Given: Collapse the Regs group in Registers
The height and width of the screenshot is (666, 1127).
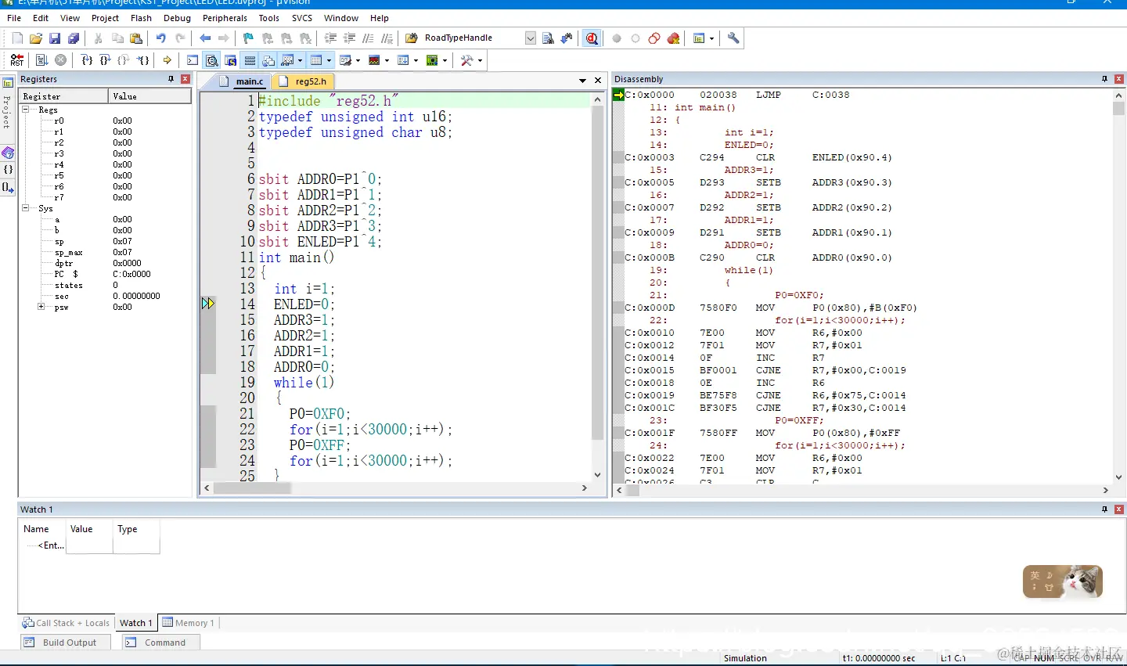Looking at the screenshot, I should pyautogui.click(x=25, y=110).
